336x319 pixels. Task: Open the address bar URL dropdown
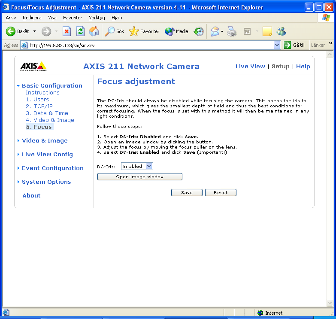pyautogui.click(x=277, y=45)
